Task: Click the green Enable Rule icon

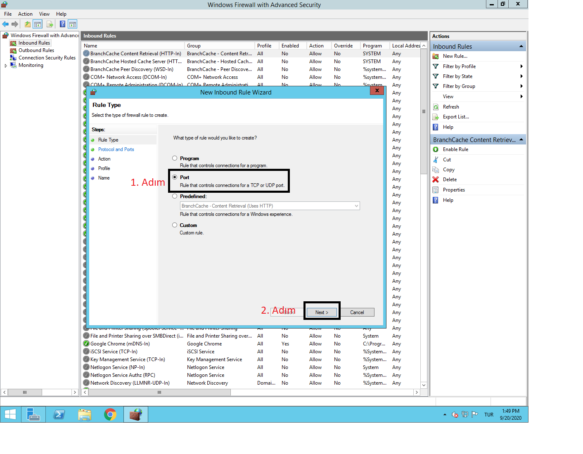Action: point(436,149)
